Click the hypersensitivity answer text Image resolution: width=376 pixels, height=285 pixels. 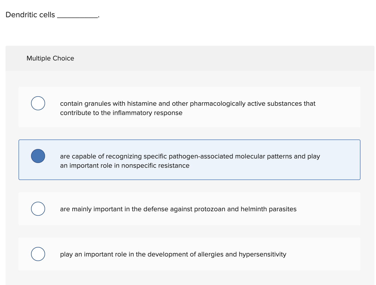coord(173,254)
